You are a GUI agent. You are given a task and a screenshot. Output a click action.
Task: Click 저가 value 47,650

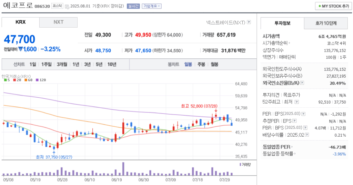point(143,51)
